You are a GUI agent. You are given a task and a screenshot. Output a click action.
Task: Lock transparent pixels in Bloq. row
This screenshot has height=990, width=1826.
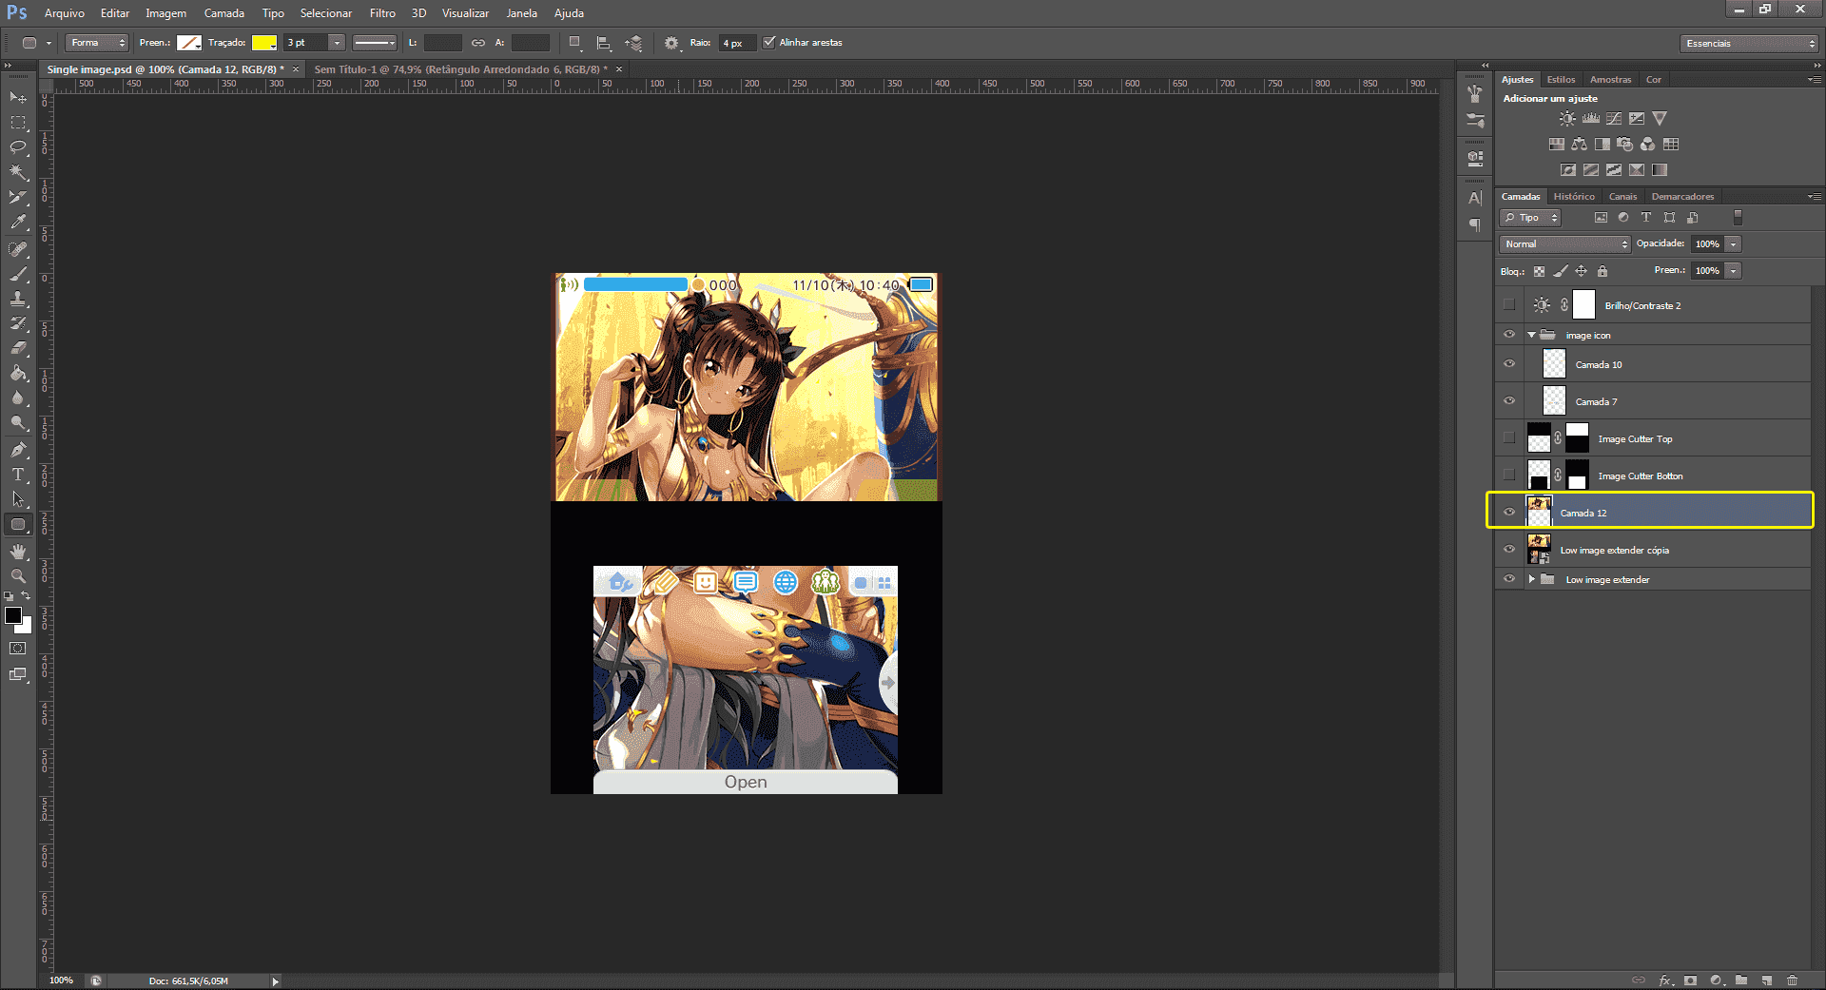pyautogui.click(x=1539, y=271)
